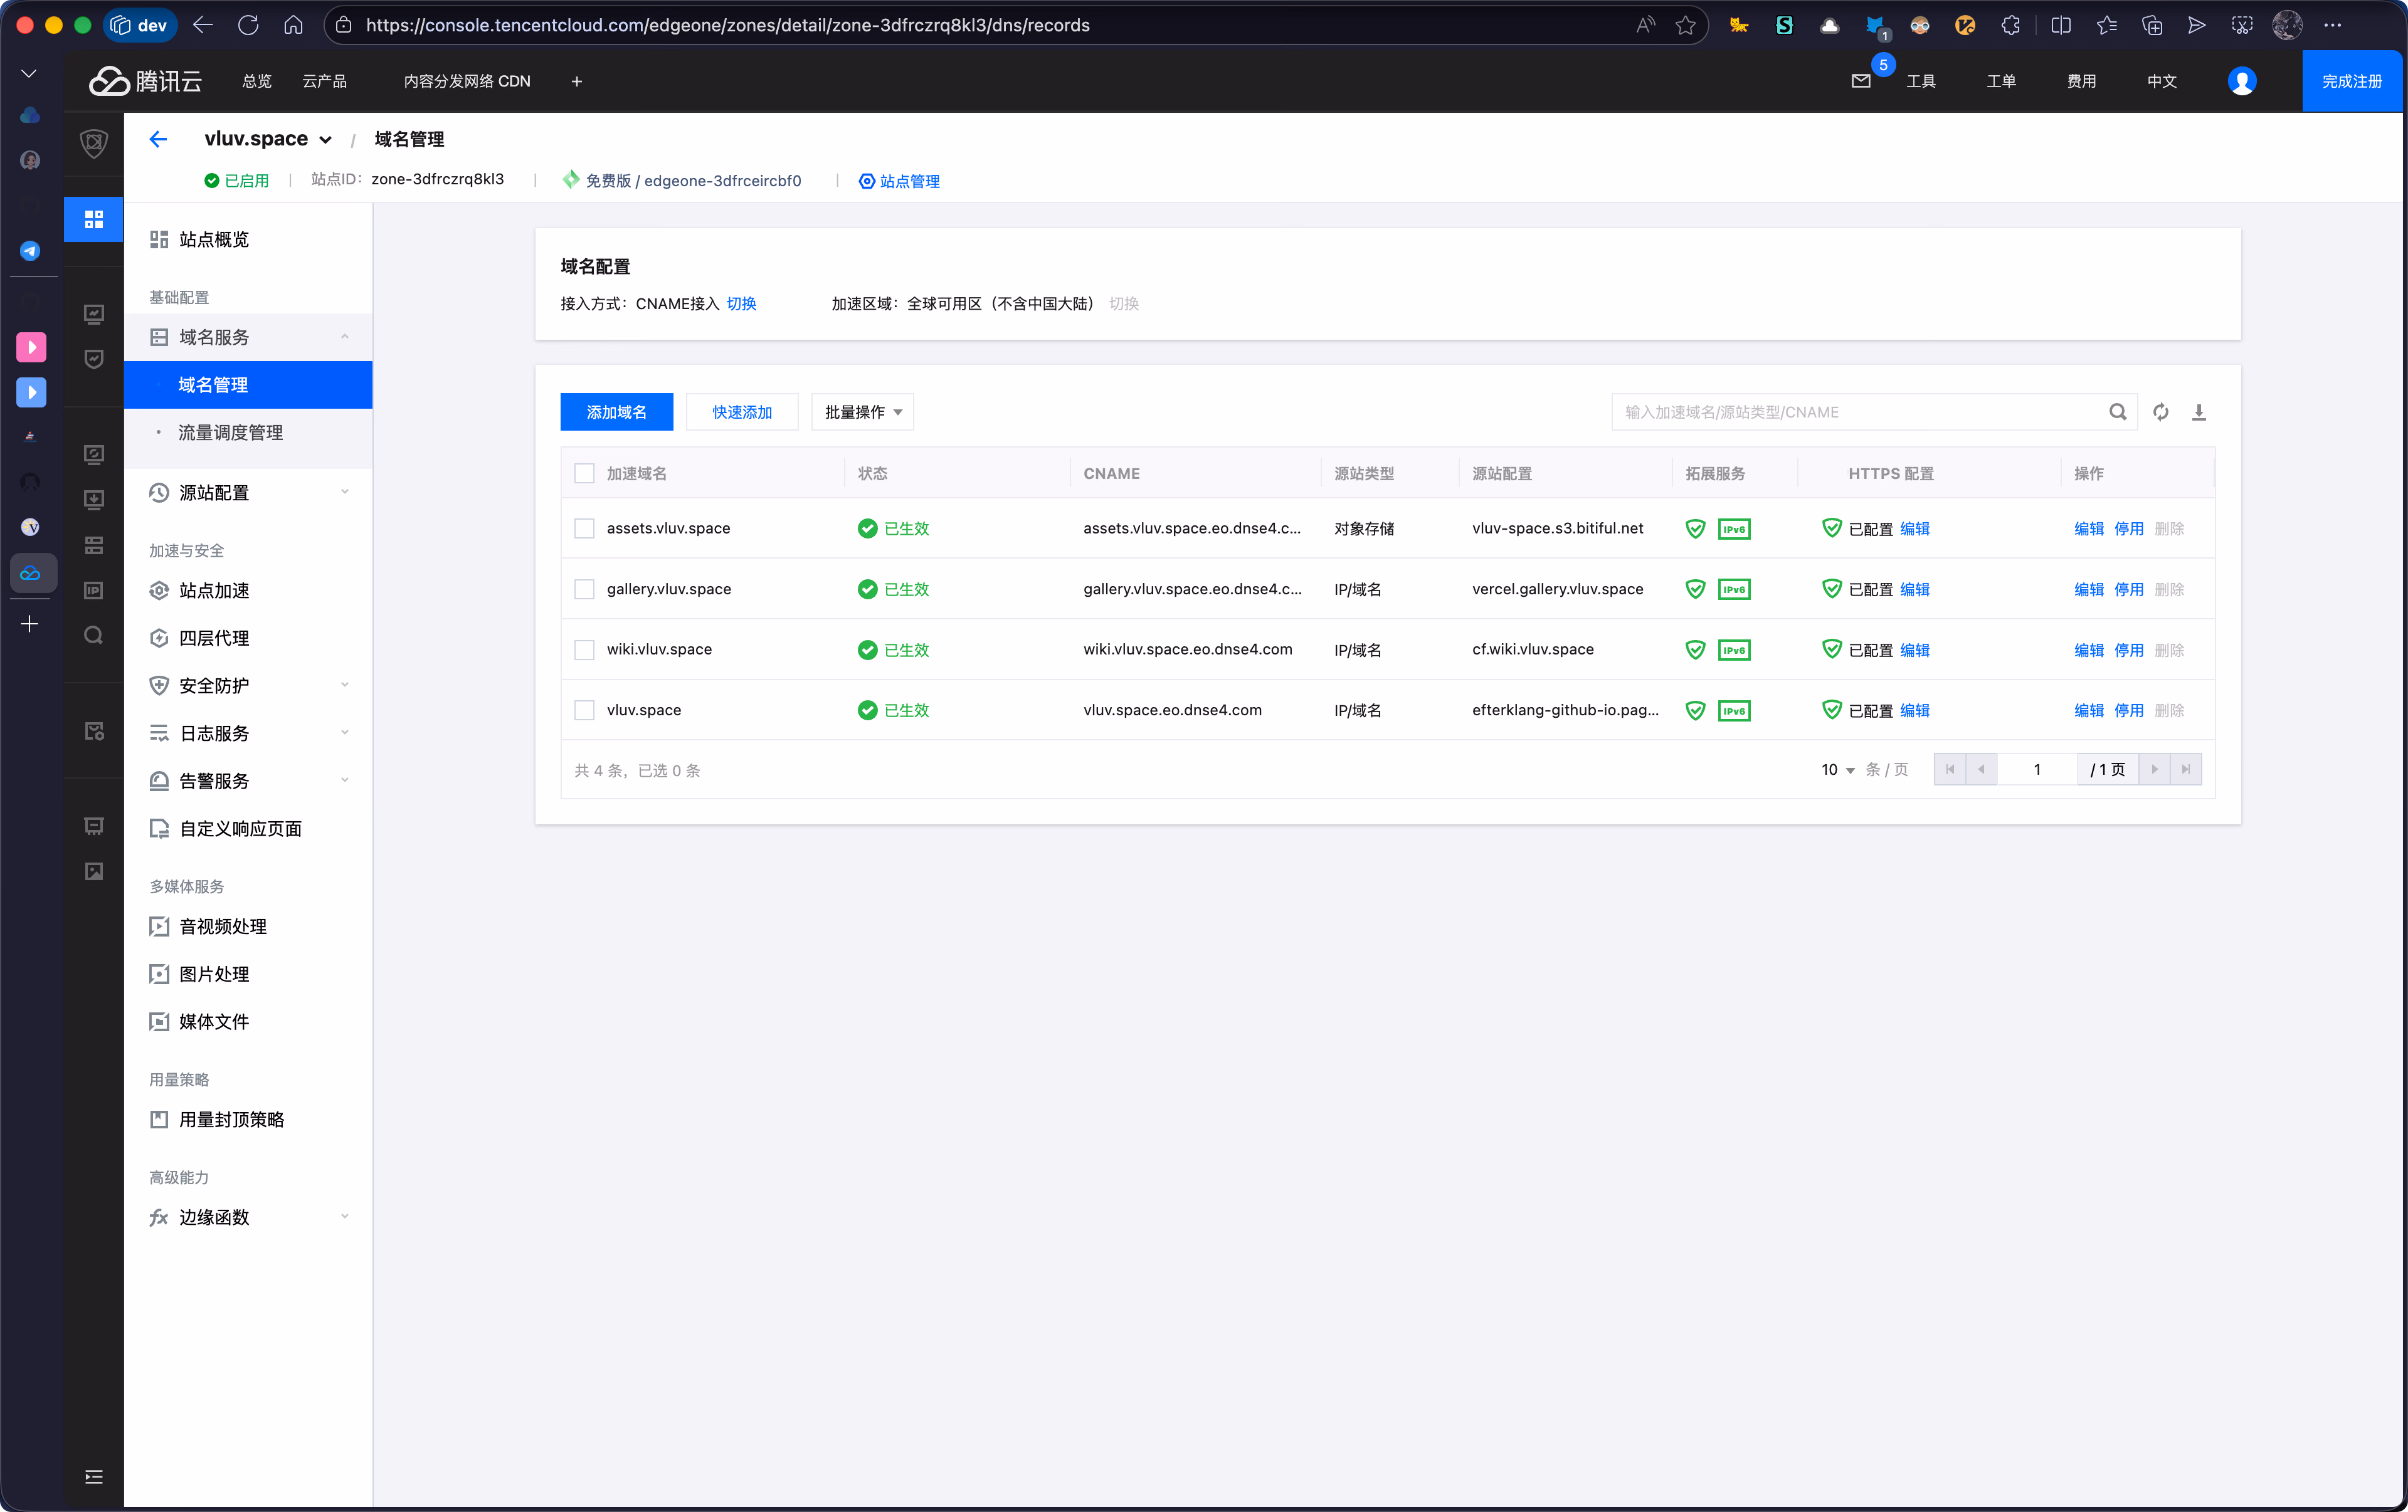Click the refresh icon beside search box
This screenshot has height=1512, width=2408.
[x=2160, y=412]
